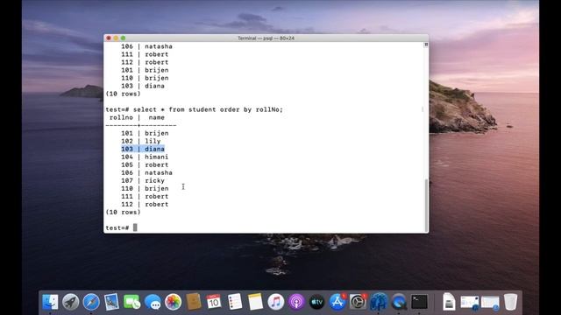561x315 pixels.
Task: Click the final 'test=#' prompt cursor
Action: [x=135, y=227]
